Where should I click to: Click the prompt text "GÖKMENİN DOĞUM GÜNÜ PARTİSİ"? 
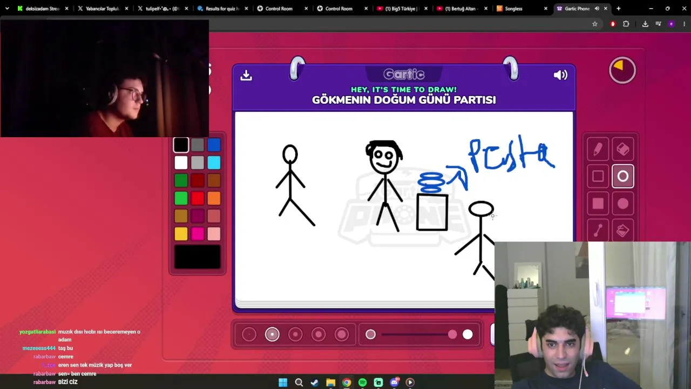404,100
